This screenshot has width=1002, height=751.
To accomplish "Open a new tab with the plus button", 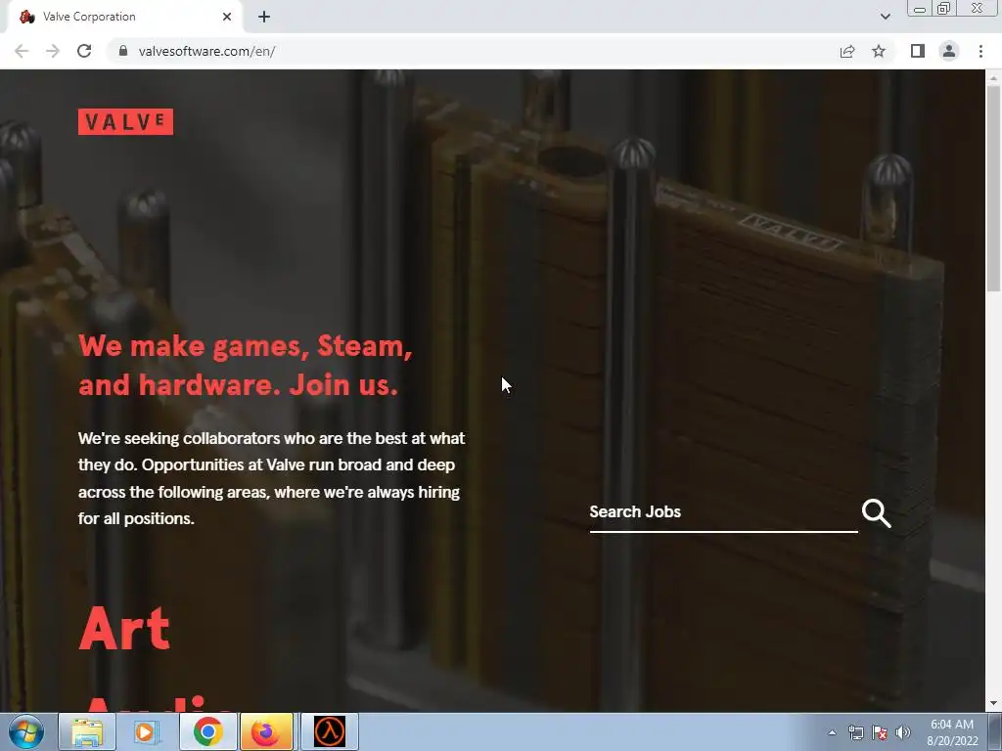I will 264,17.
